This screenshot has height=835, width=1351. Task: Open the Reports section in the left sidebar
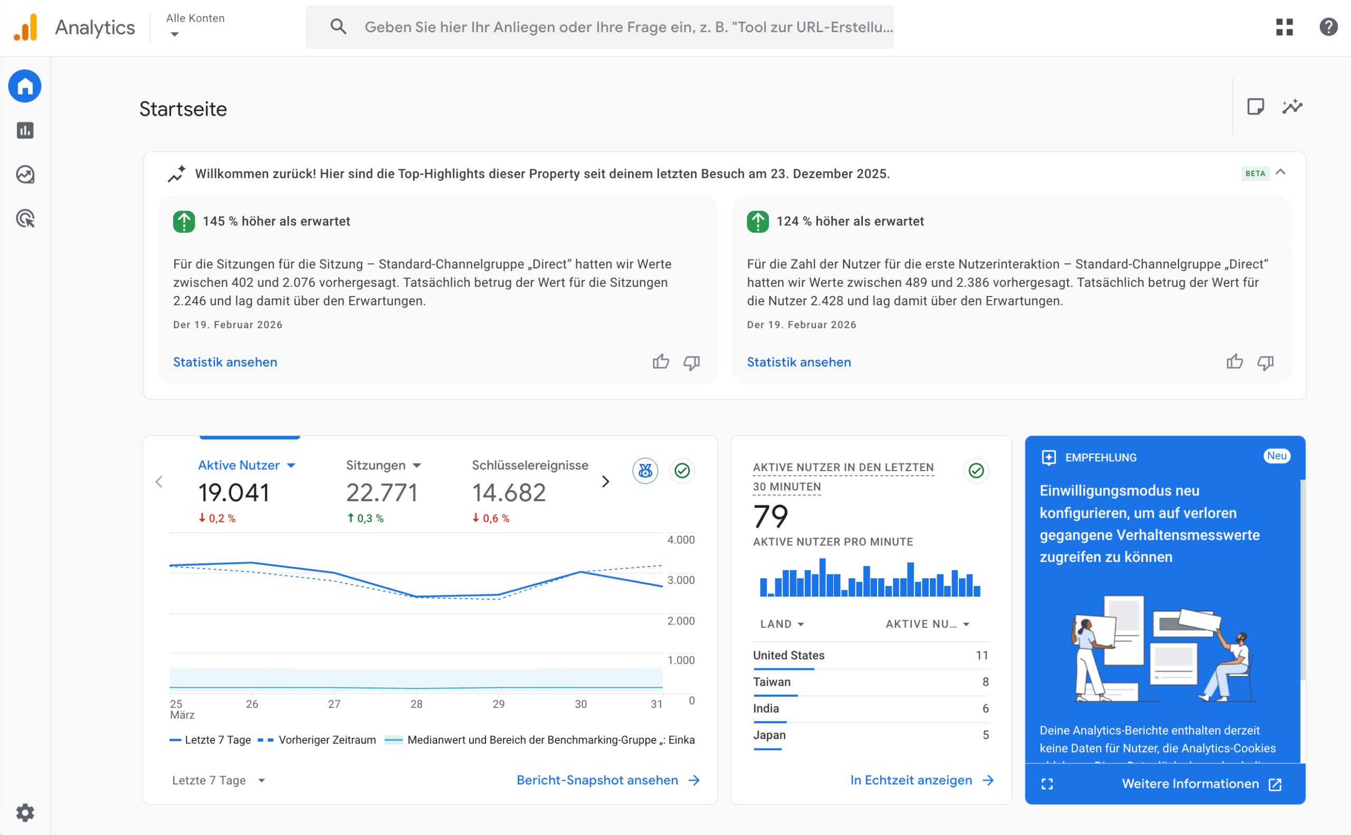[x=24, y=130]
